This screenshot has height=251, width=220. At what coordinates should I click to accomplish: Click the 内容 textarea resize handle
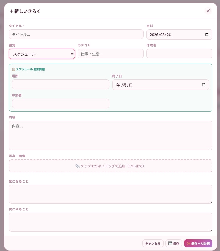coord(211,148)
